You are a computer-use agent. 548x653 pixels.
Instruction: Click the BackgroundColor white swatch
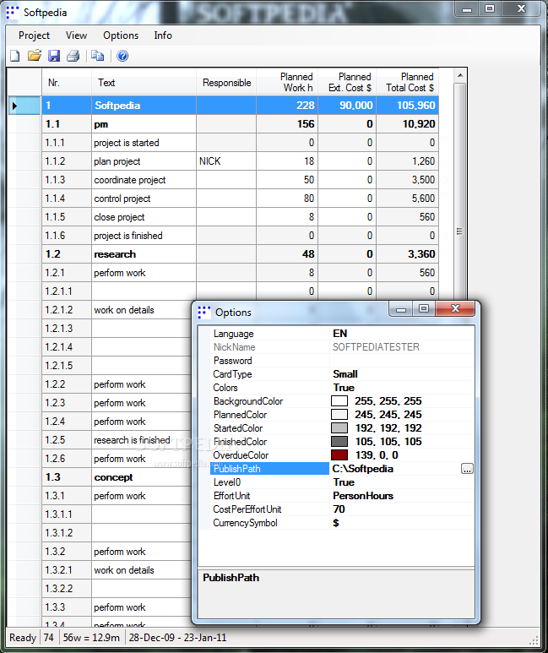[339, 401]
